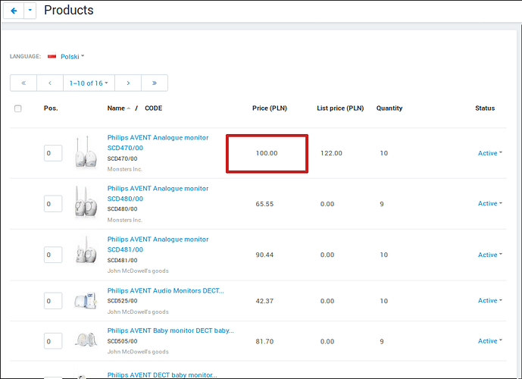Open Philips AVENT Baby monitor DECT baby link
The height and width of the screenshot is (379, 522).
point(170,330)
